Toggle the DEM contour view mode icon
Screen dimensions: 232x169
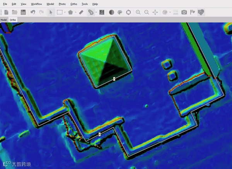[x=91, y=12]
